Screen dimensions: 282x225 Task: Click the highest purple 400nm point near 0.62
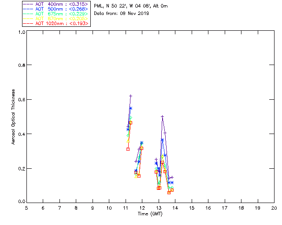point(131,96)
